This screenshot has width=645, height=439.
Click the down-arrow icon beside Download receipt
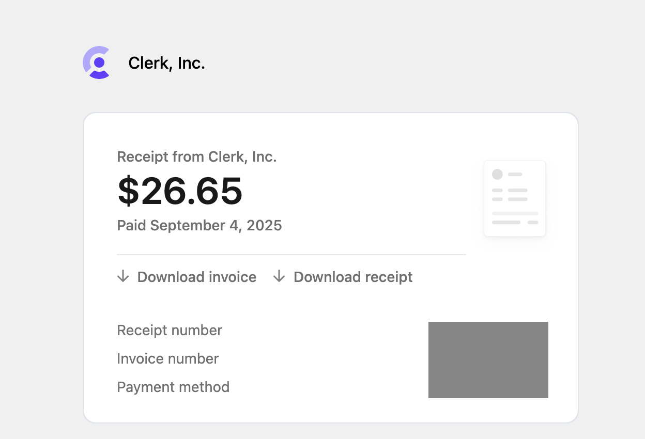point(279,277)
